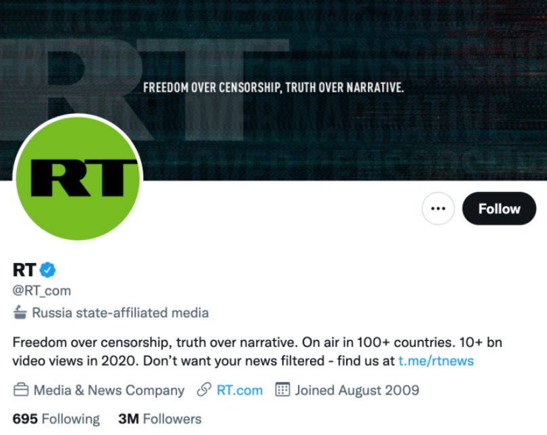The image size is (547, 435).
Task: View the 3M Followers list
Action: coord(159,419)
